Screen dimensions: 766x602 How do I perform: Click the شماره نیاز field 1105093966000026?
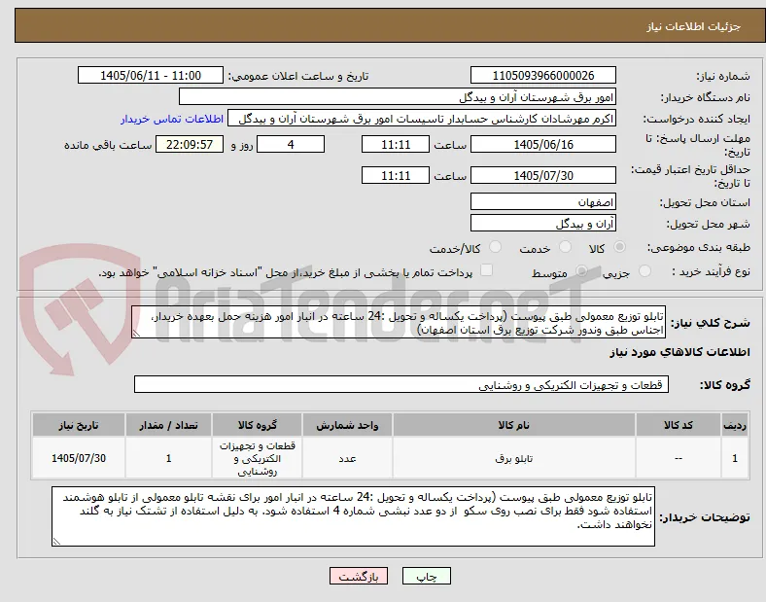pos(543,75)
